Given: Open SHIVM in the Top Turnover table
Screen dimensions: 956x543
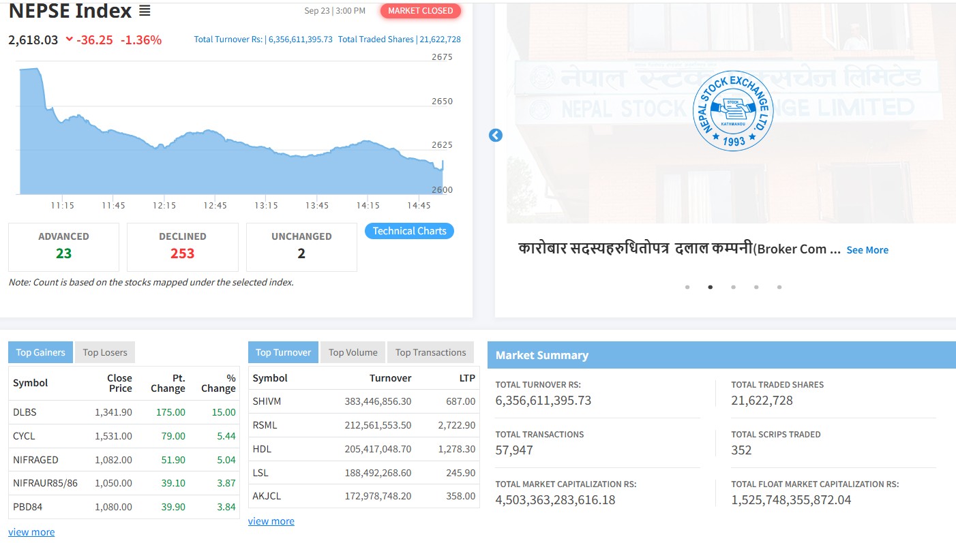Looking at the screenshot, I should pos(267,401).
